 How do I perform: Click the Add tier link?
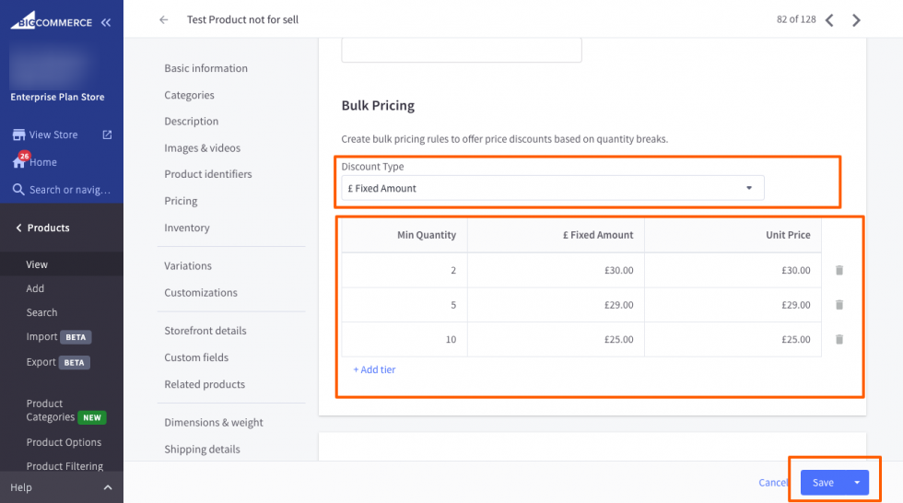(374, 369)
